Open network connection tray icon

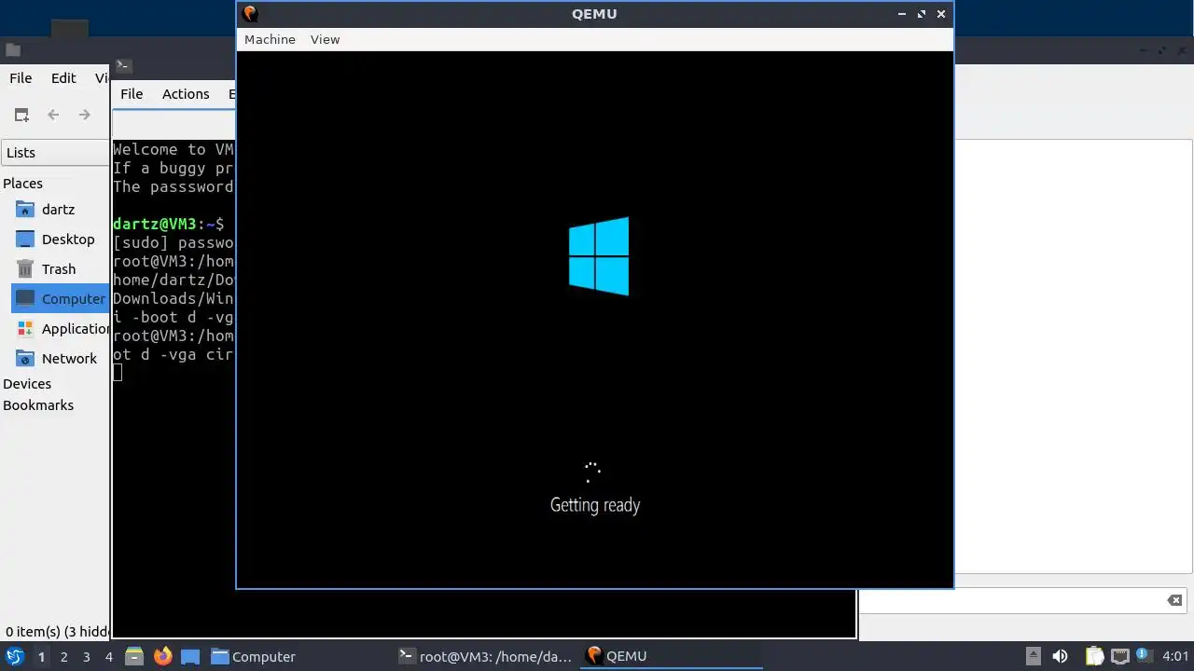coord(1119,656)
